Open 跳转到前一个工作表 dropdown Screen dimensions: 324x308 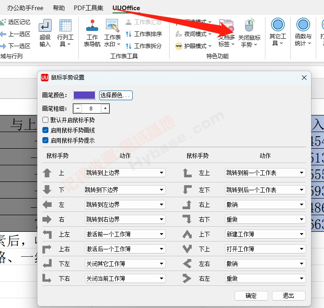(265, 173)
